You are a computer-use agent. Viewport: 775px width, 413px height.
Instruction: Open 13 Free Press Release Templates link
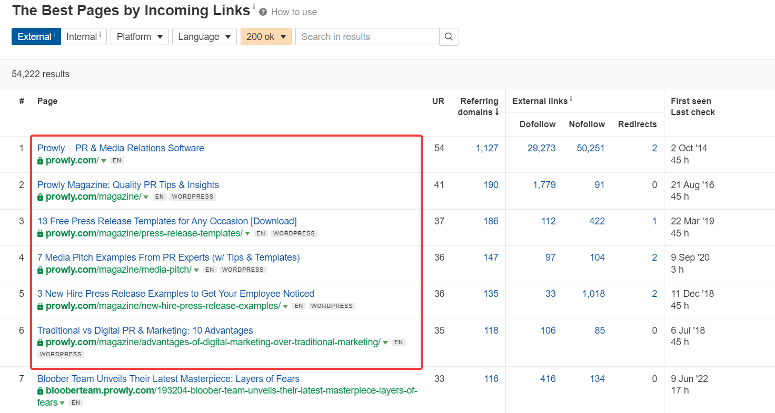pyautogui.click(x=167, y=221)
